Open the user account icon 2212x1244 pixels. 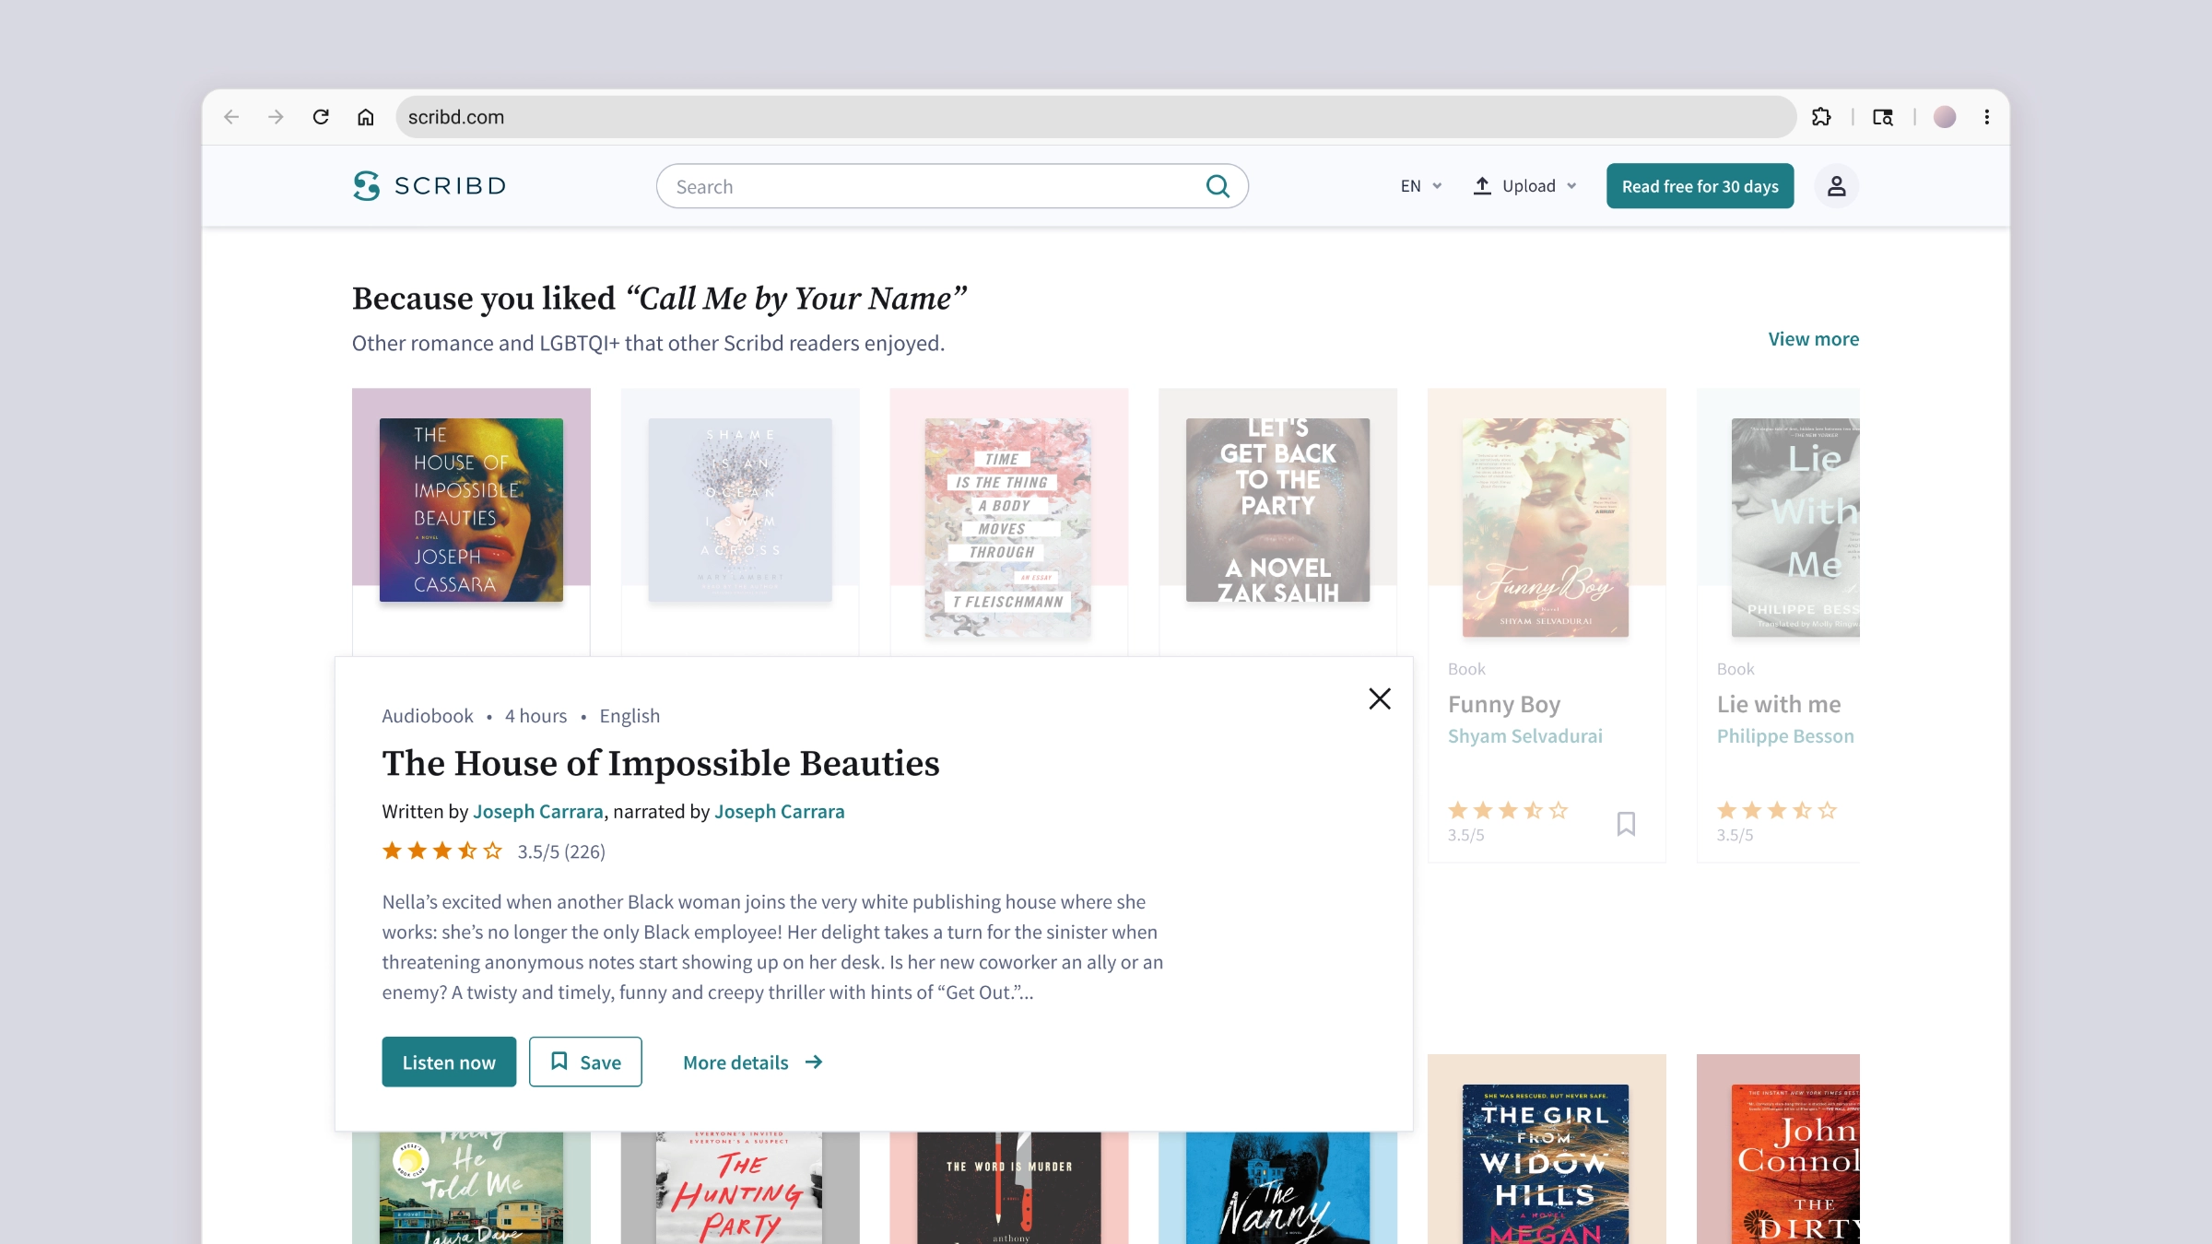[1837, 186]
